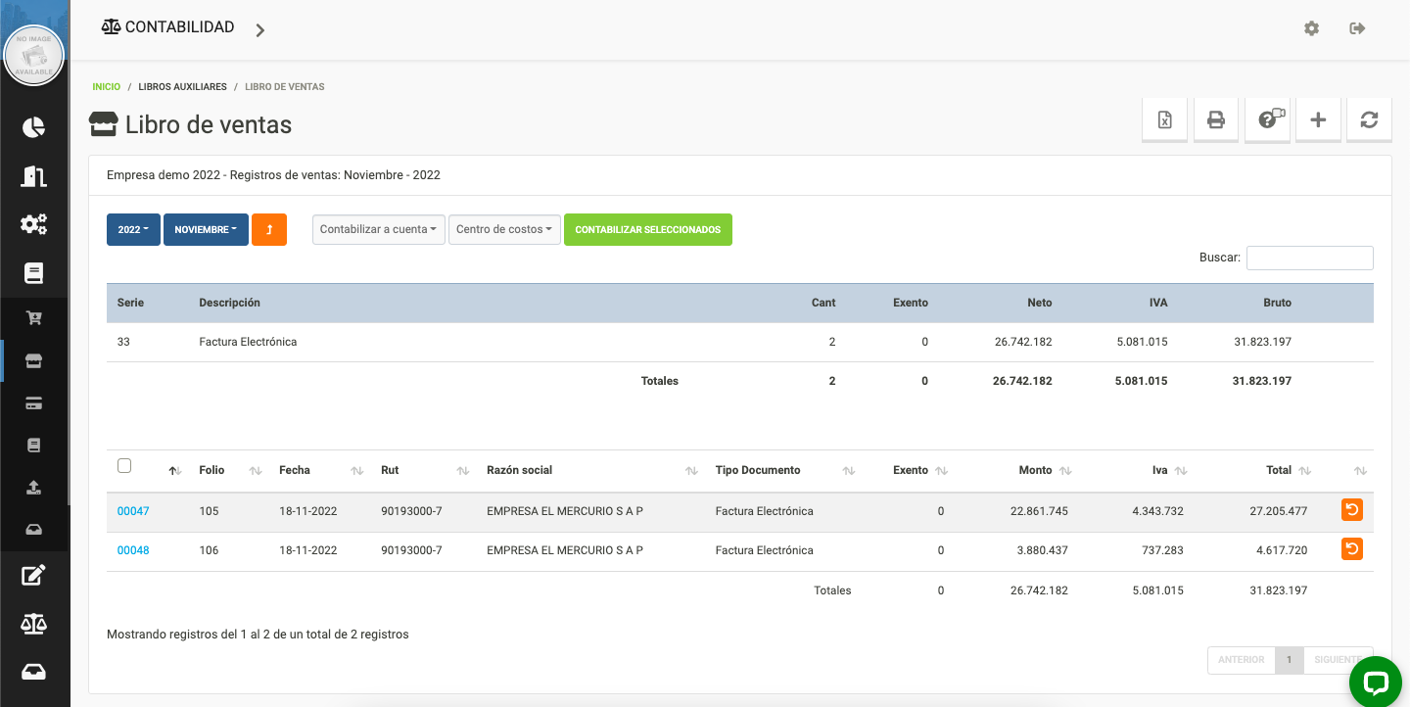Revert entry 00047 with orange undo icon
Viewport: 1410px width, 707px height.
1352,510
